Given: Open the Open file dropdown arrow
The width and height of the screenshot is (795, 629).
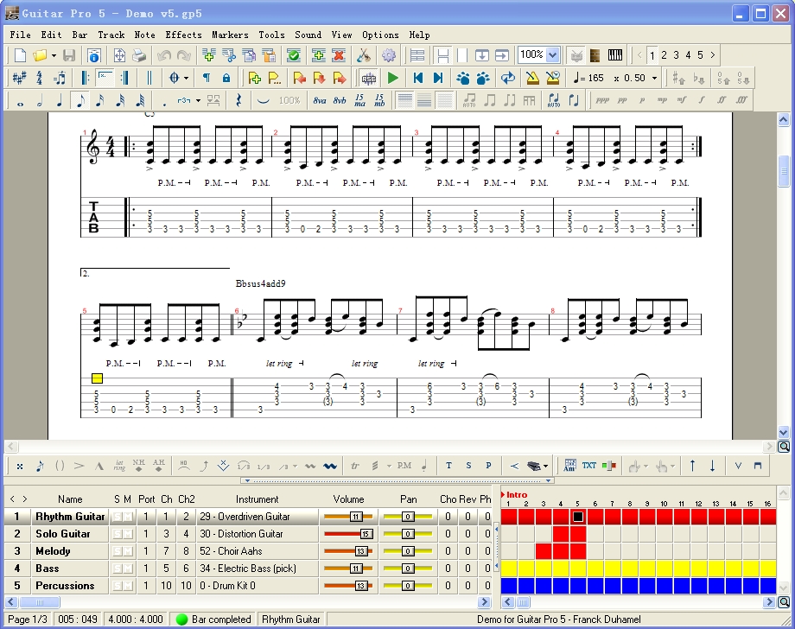Looking at the screenshot, I should coord(54,55).
